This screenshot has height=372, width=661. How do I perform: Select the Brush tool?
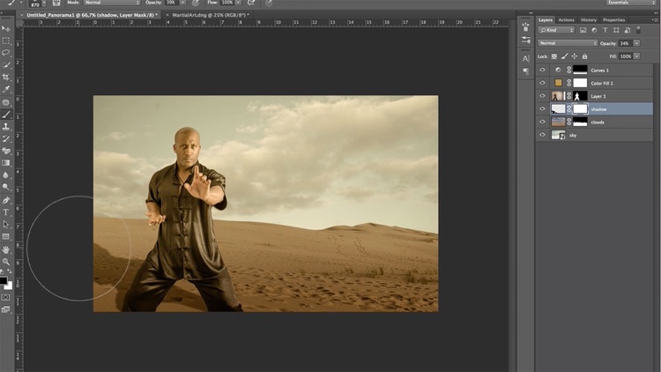tap(6, 114)
